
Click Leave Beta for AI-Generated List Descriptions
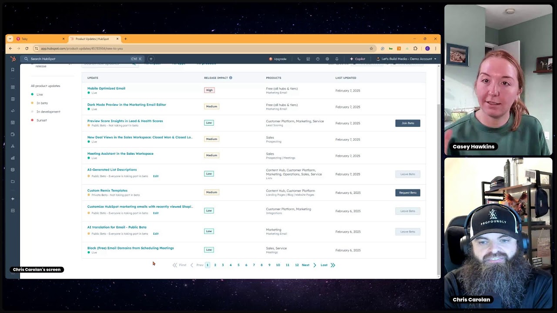pyautogui.click(x=408, y=174)
